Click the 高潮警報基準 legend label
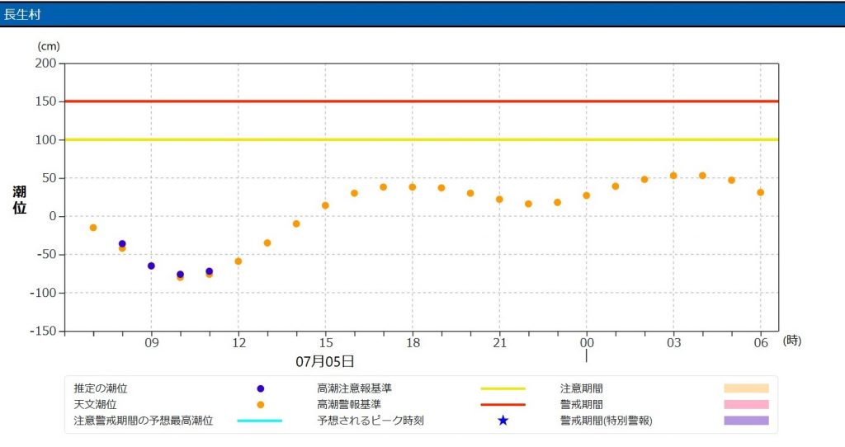Viewport: 845px width, 447px height. (349, 404)
